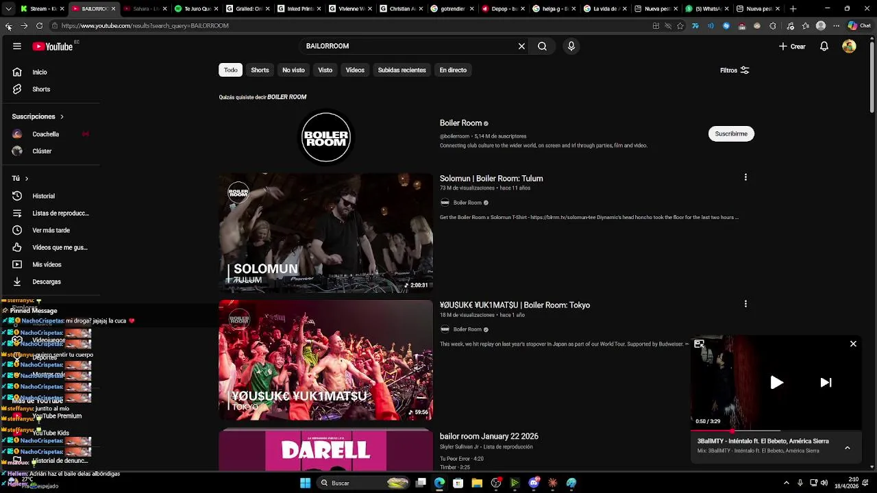Open DARELL playlist thumbnail
The width and height of the screenshot is (877, 493).
325,450
